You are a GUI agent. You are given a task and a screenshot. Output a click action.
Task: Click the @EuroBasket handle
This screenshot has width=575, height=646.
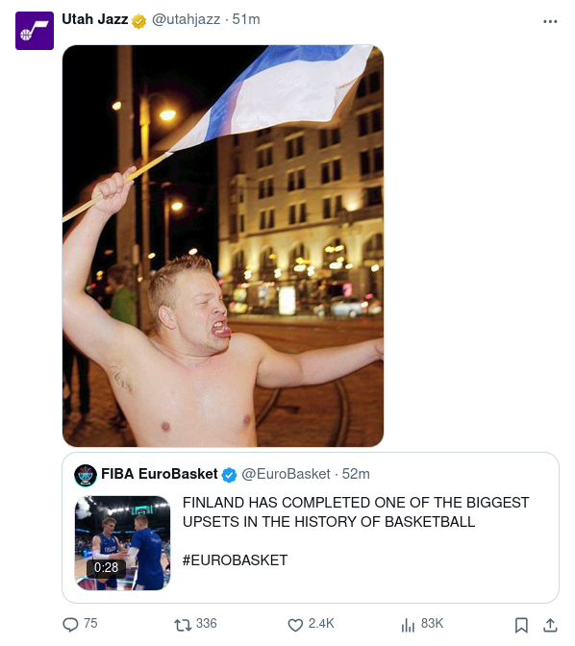(286, 474)
